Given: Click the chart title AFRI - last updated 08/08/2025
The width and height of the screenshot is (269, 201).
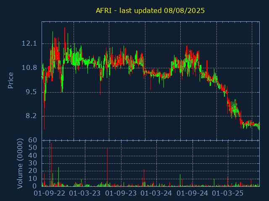Looking at the screenshot, I should tap(150, 10).
